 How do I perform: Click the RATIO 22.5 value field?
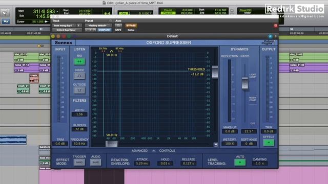click(249, 131)
